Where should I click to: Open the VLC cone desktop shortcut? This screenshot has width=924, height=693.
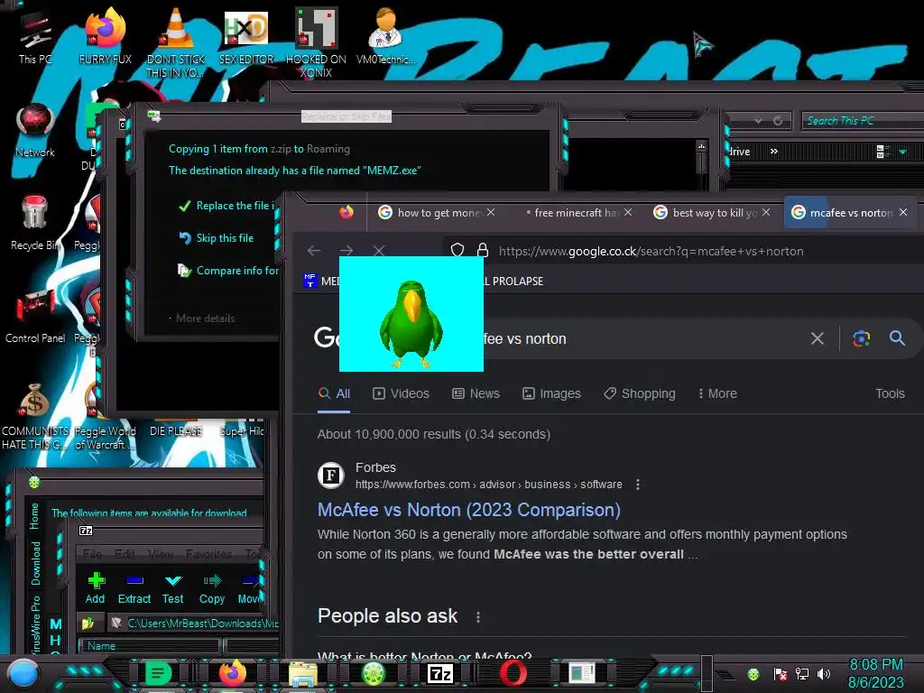coord(176,42)
